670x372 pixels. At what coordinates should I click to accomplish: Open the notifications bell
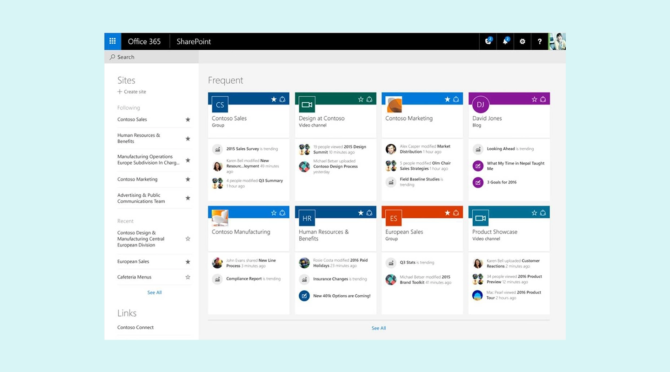point(505,41)
